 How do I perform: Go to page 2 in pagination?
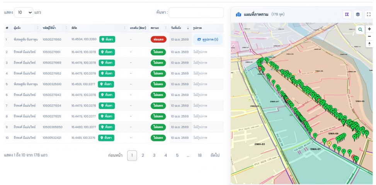click(x=143, y=155)
